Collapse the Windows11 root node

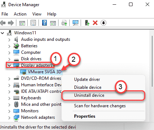point(3,33)
